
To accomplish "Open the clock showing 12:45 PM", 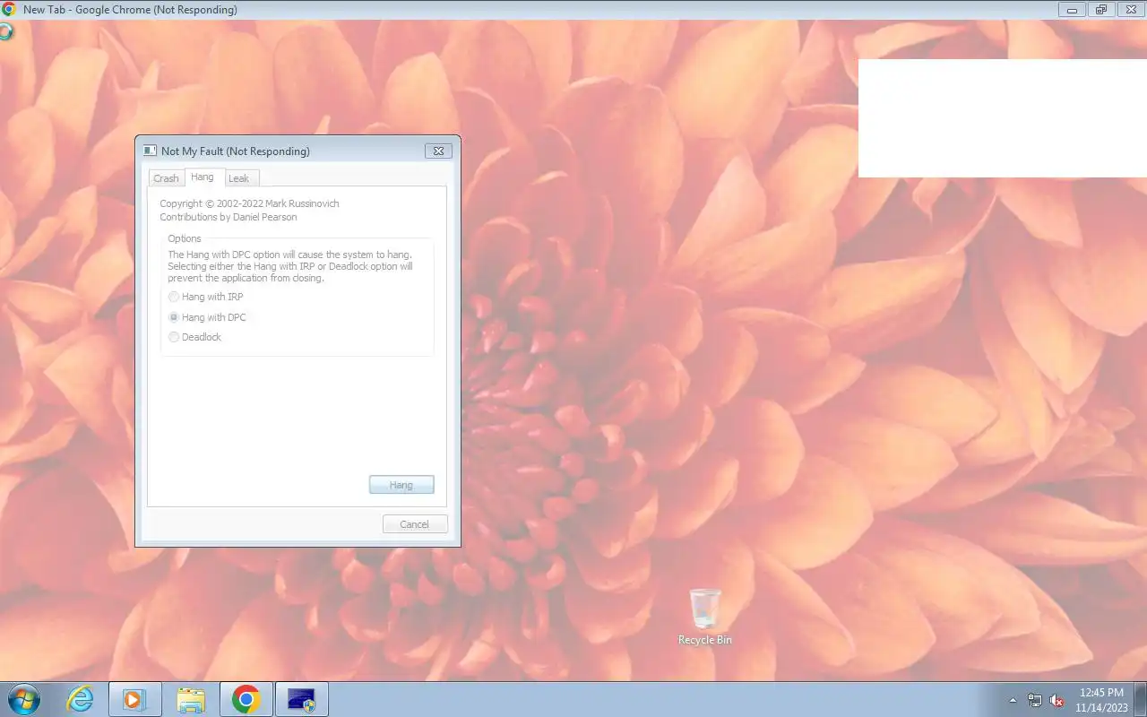I will (1101, 700).
